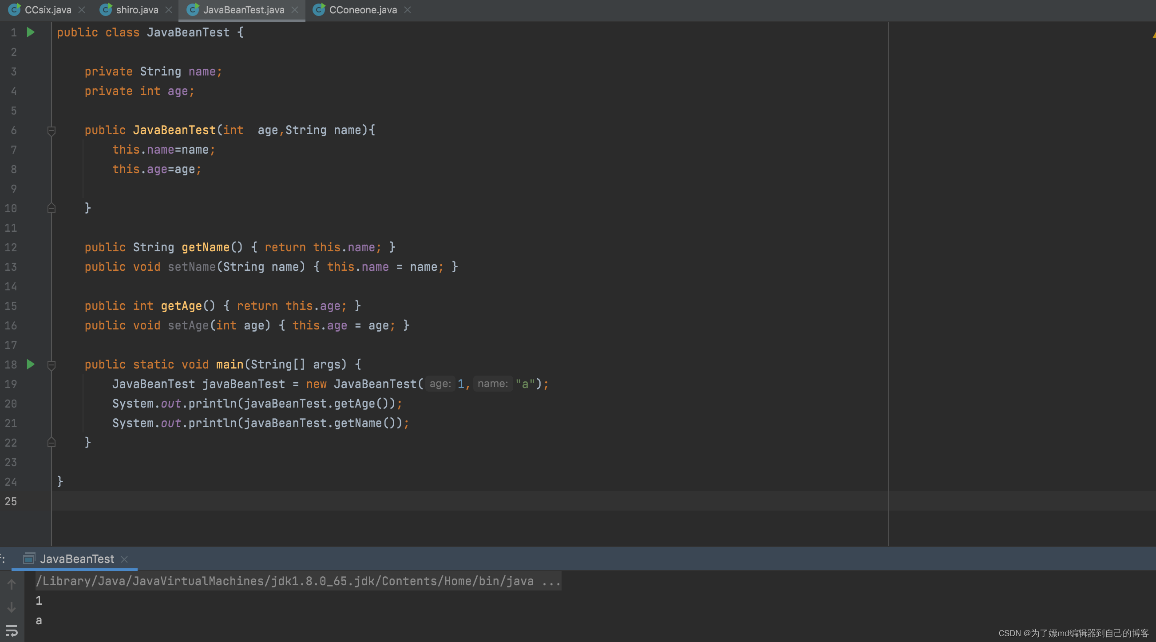The image size is (1156, 642).
Task: Click the warning indicator in editor corner
Action: point(1153,34)
